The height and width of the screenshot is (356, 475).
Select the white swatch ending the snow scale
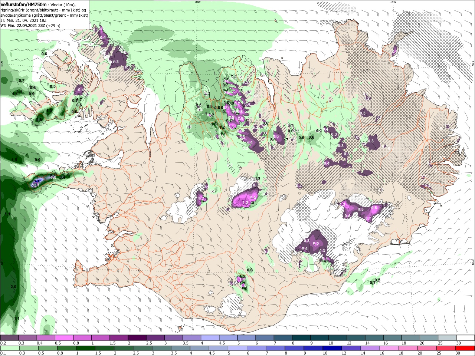tap(466, 338)
